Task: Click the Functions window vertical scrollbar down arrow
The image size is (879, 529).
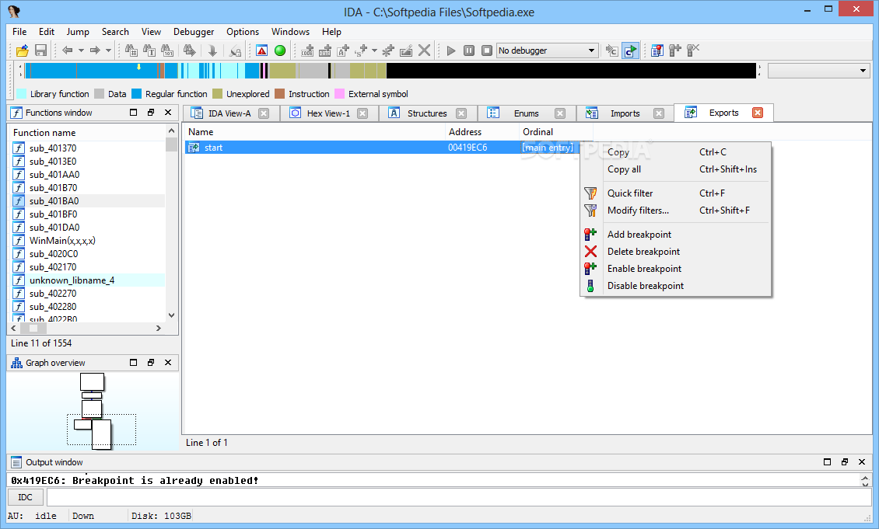Action: 172,315
